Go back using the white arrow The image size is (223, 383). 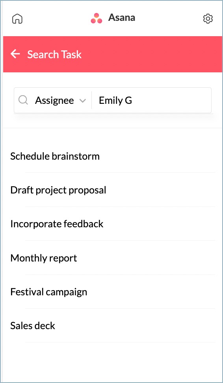(x=15, y=54)
